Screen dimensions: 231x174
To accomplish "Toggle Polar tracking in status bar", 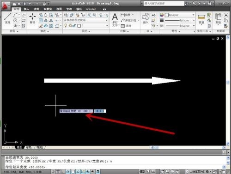I will [68, 172].
